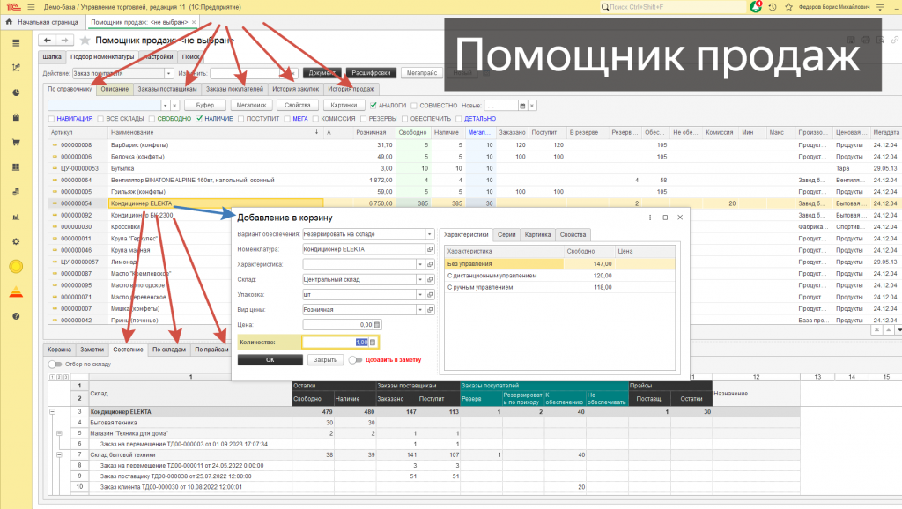Open the warehouse grid section in left sidebar
902x509 pixels.
pyautogui.click(x=16, y=166)
